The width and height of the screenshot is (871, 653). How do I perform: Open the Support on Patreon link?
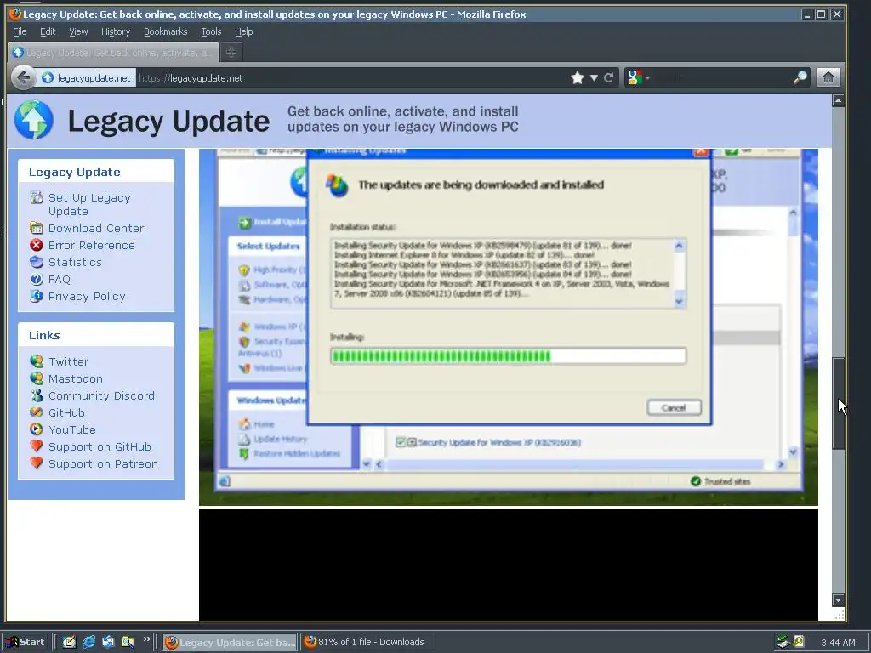tap(103, 463)
